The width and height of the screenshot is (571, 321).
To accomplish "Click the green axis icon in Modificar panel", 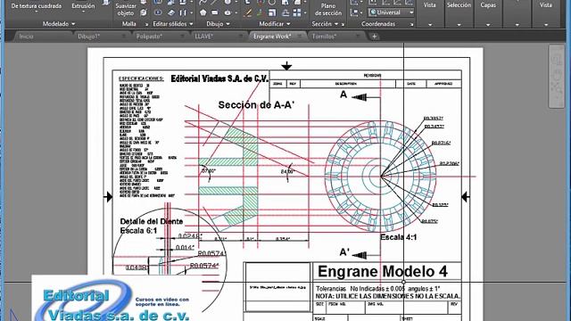I will [x=260, y=12].
